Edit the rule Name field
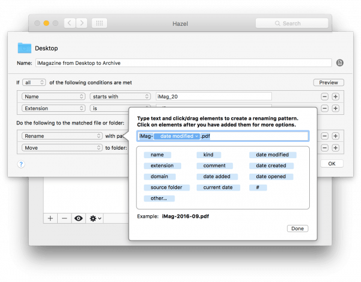 click(x=184, y=63)
